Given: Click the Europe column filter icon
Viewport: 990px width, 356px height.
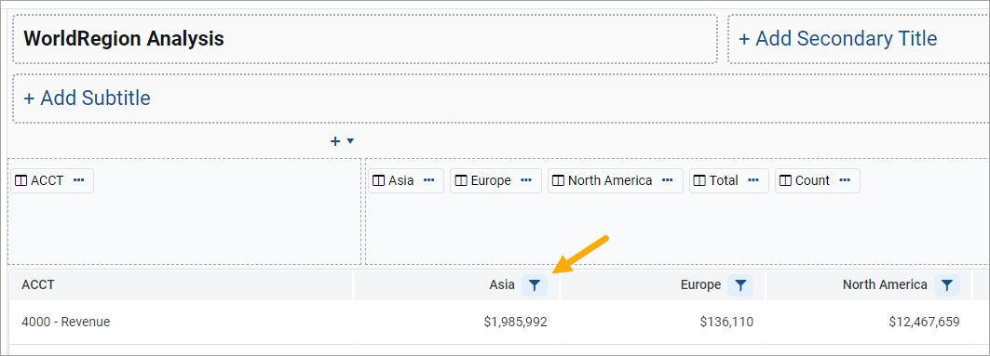Looking at the screenshot, I should 740,285.
